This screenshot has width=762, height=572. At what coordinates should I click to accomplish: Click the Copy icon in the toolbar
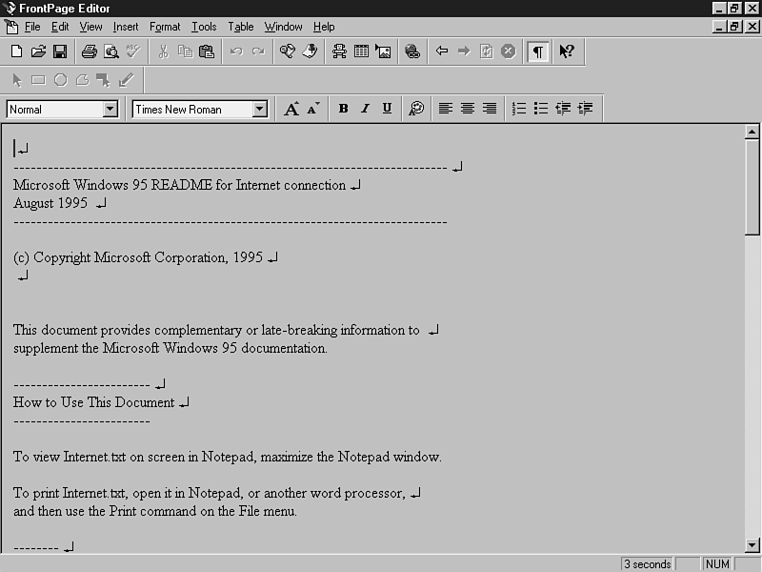[x=185, y=51]
